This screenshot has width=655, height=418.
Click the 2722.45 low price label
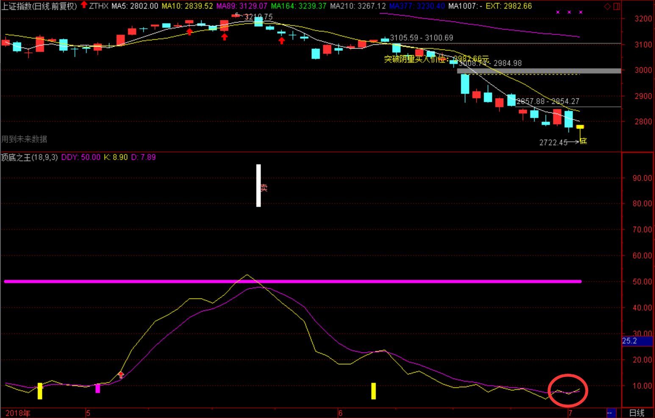(x=553, y=143)
